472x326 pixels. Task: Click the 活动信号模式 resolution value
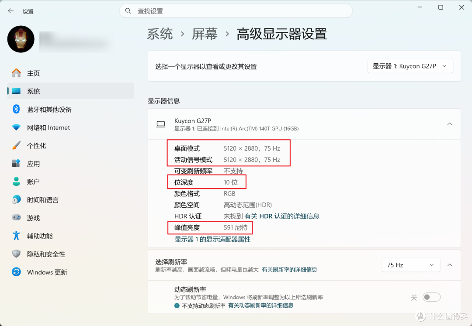click(252, 160)
